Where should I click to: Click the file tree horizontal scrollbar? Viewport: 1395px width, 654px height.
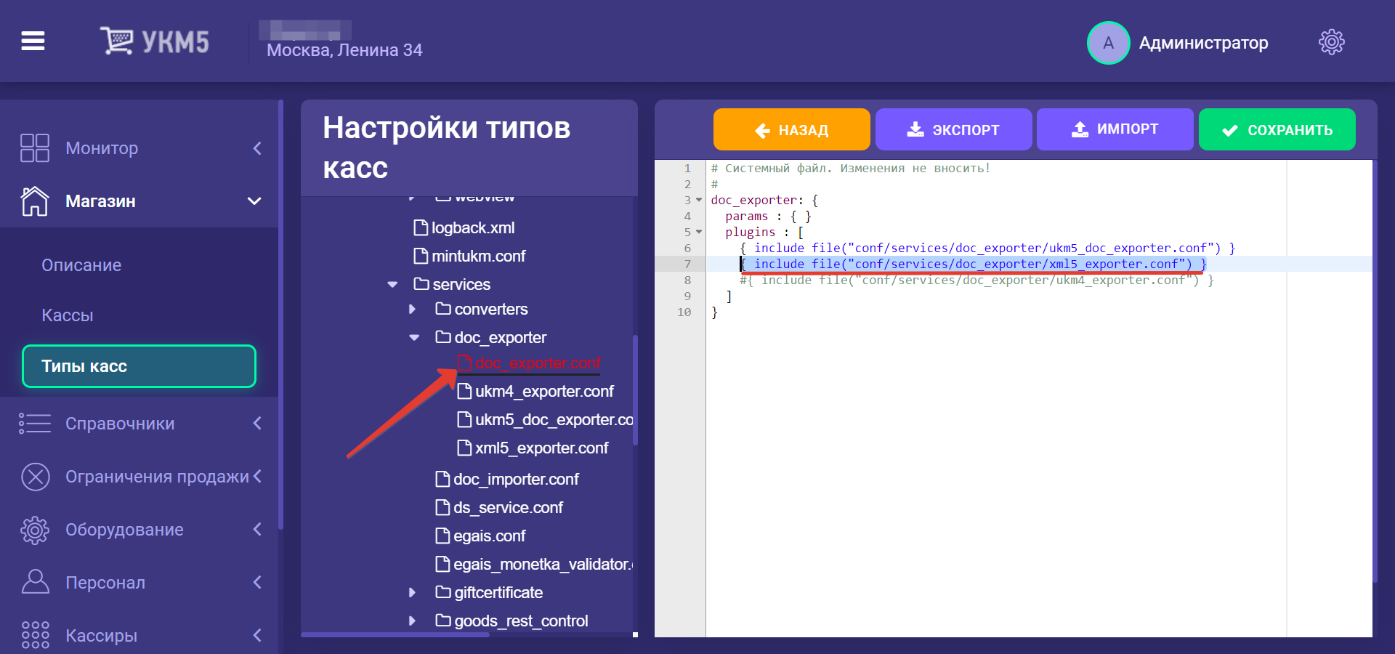click(395, 634)
